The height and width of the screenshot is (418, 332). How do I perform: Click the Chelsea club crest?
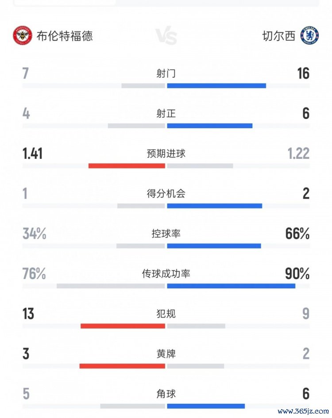point(309,36)
